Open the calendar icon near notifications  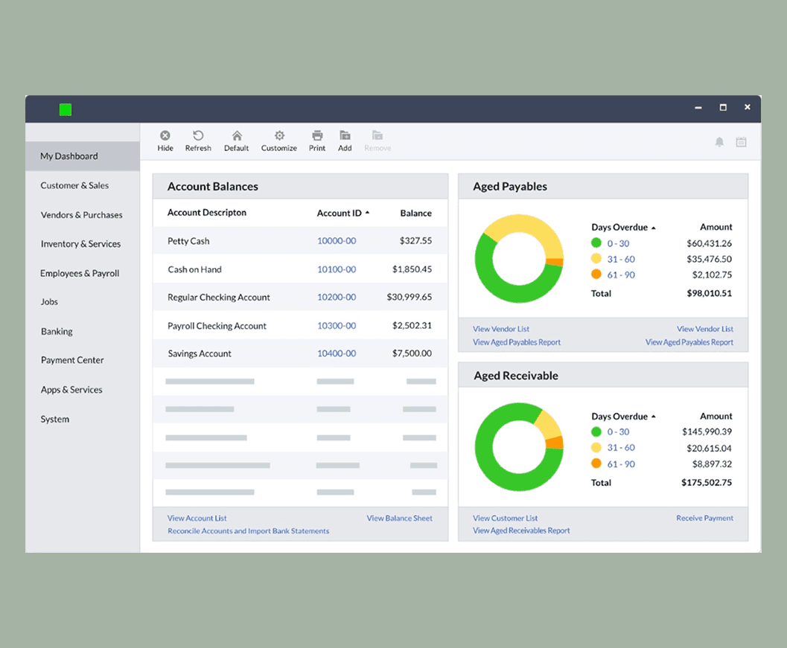(x=741, y=142)
